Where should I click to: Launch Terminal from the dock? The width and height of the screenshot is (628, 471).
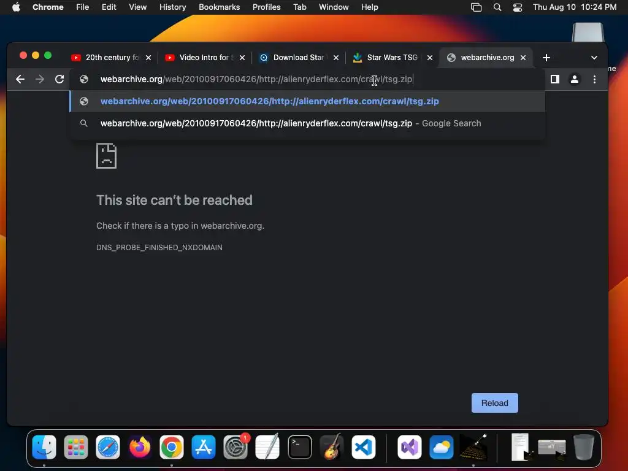point(299,447)
